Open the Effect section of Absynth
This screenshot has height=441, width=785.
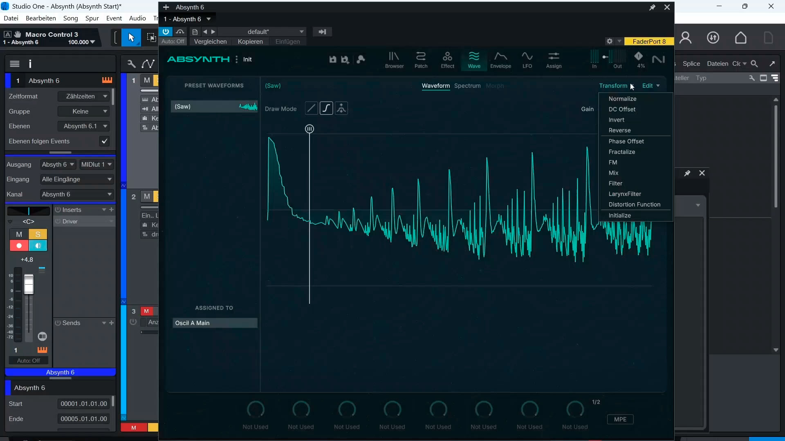point(447,60)
